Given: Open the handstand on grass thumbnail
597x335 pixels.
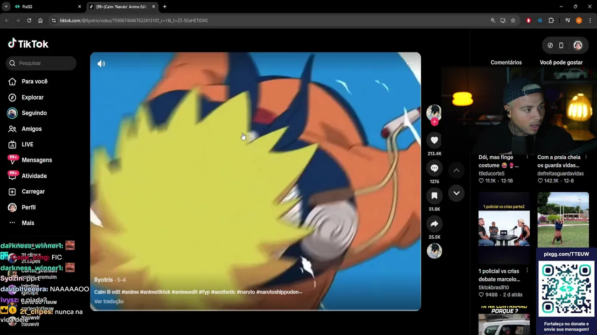Looking at the screenshot, I should (563, 220).
